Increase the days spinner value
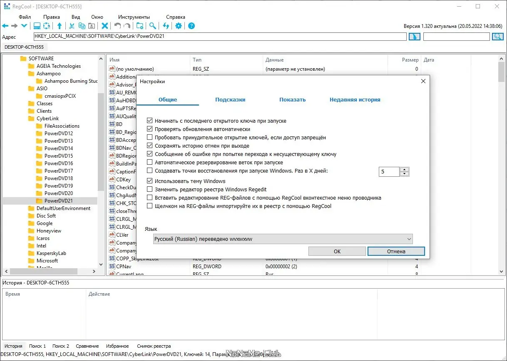Screen dimensions: 507x361 (x=405, y=169)
